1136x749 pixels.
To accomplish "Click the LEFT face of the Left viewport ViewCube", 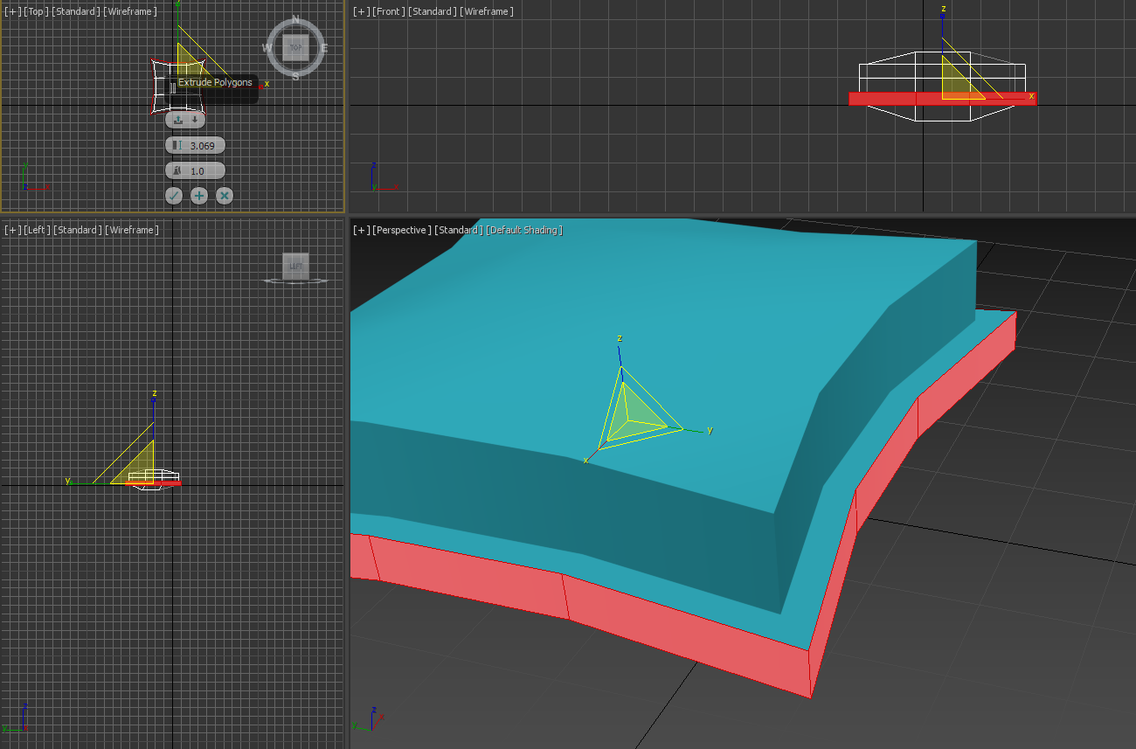I will point(295,266).
